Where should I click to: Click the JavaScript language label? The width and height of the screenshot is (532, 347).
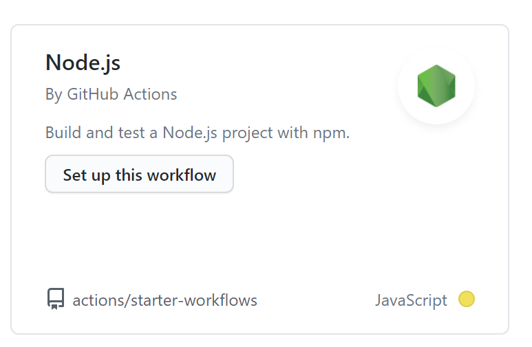pos(411,300)
